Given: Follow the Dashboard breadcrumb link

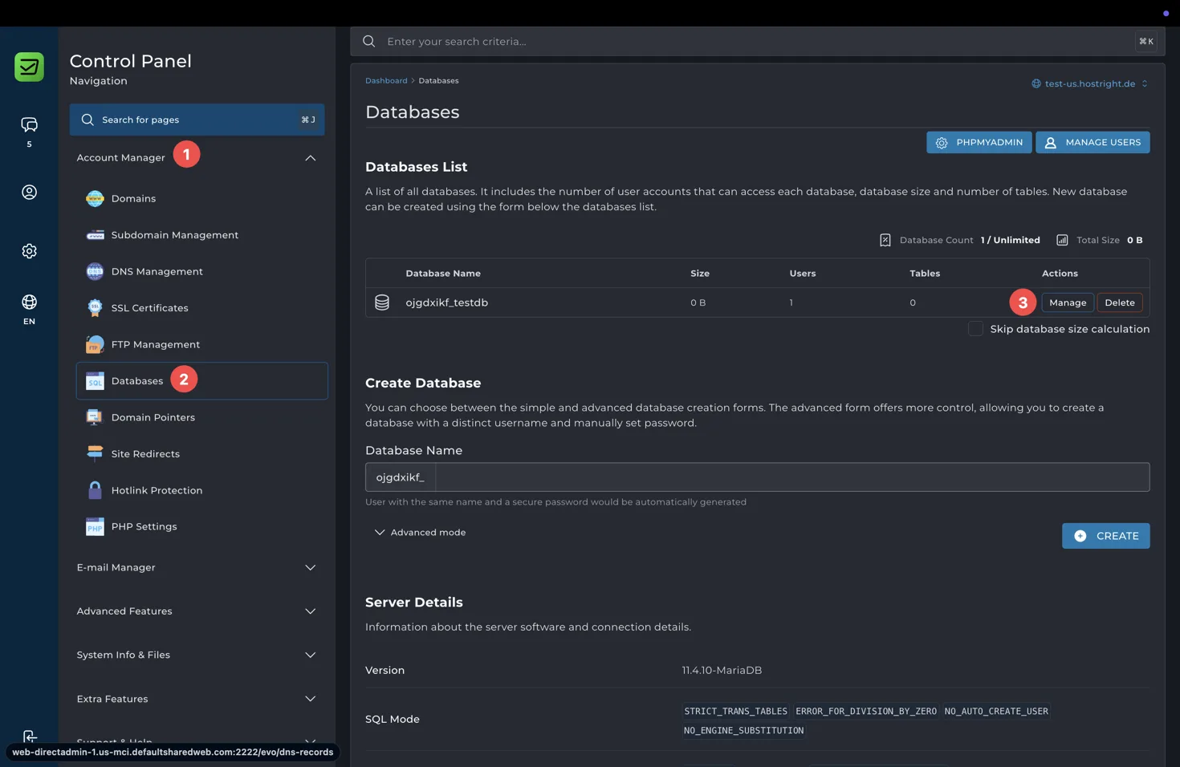Looking at the screenshot, I should (386, 80).
